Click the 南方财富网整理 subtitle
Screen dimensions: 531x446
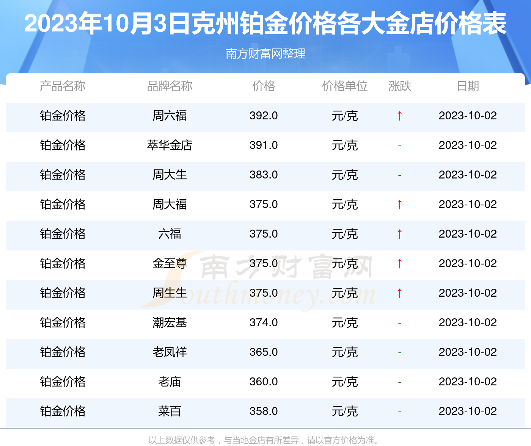[265, 54]
